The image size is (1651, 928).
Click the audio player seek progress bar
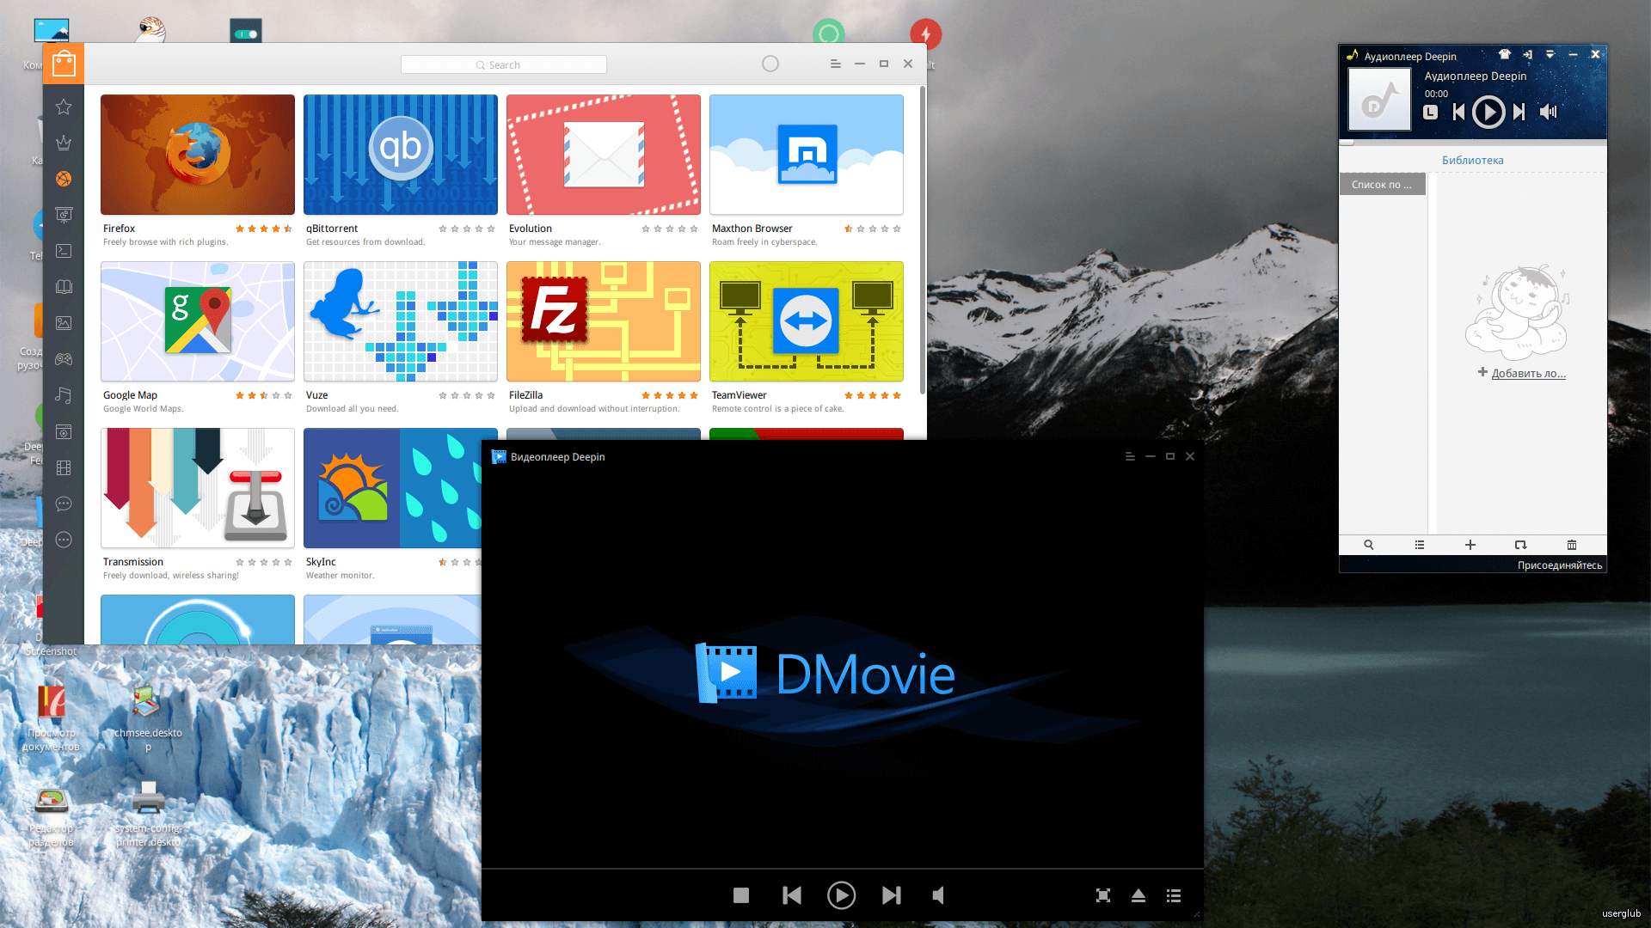[x=1473, y=142]
